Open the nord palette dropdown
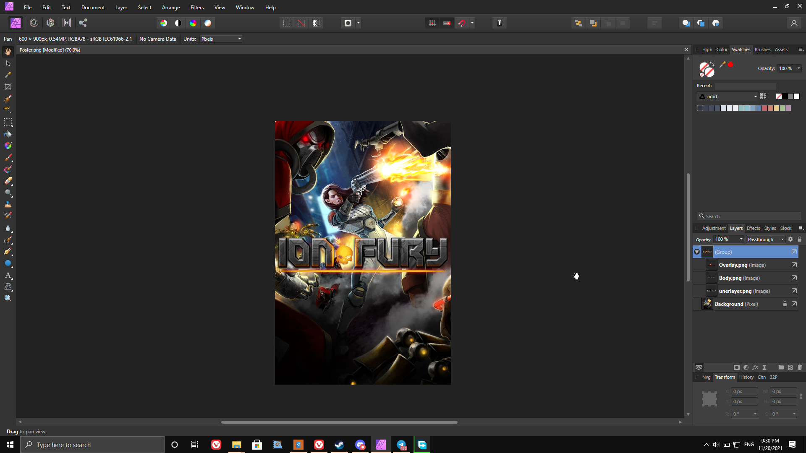The height and width of the screenshot is (453, 806). 728,96
